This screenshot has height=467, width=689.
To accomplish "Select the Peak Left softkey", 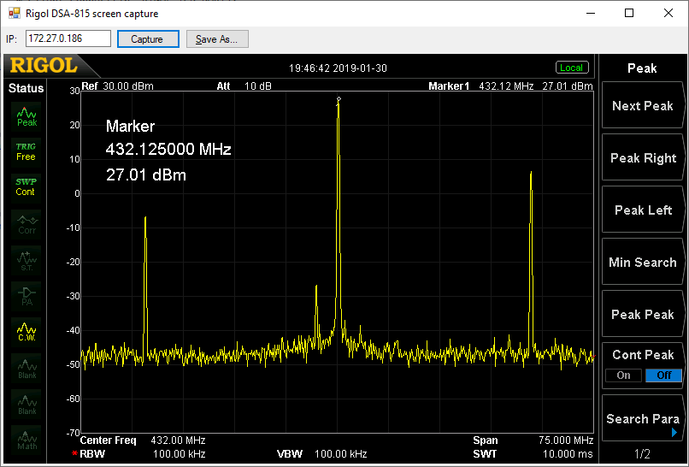I will (x=643, y=210).
